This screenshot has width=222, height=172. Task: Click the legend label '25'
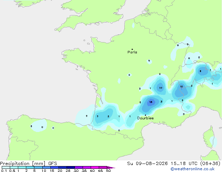pyautogui.click(x=68, y=171)
